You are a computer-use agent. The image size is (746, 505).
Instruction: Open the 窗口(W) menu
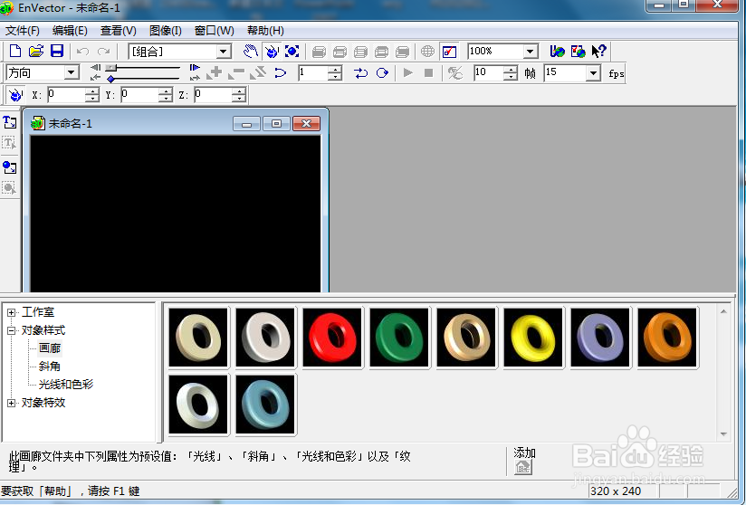[214, 31]
